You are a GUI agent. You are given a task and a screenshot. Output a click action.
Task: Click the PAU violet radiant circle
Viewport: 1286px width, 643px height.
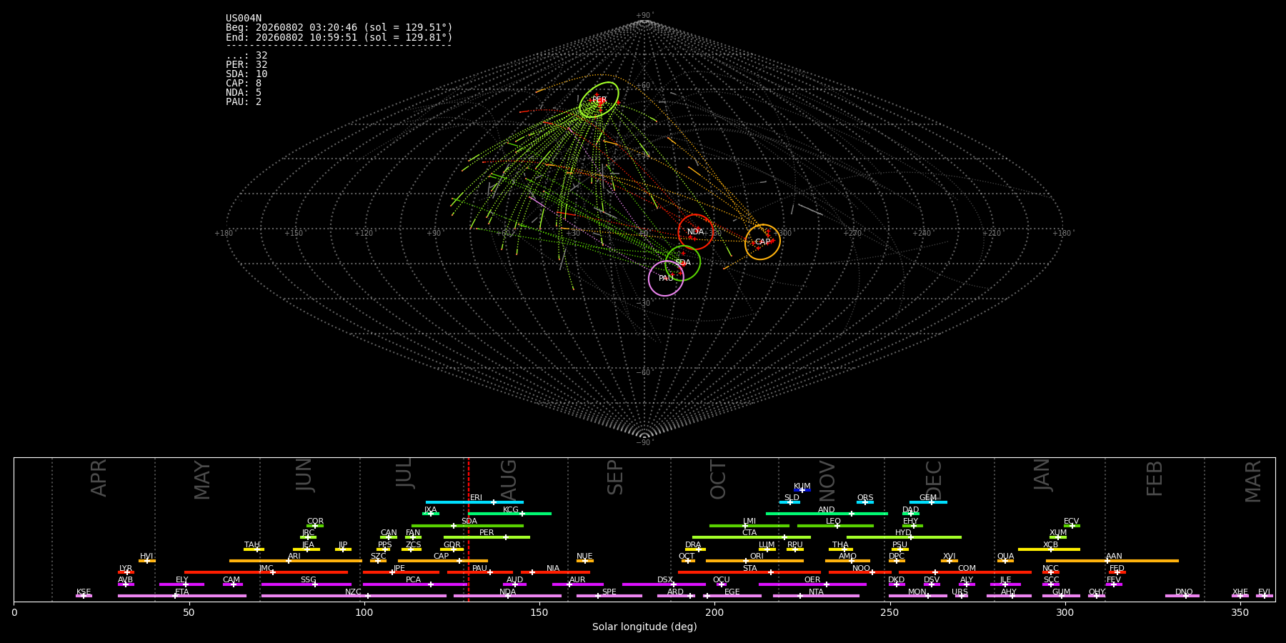[x=666, y=278]
